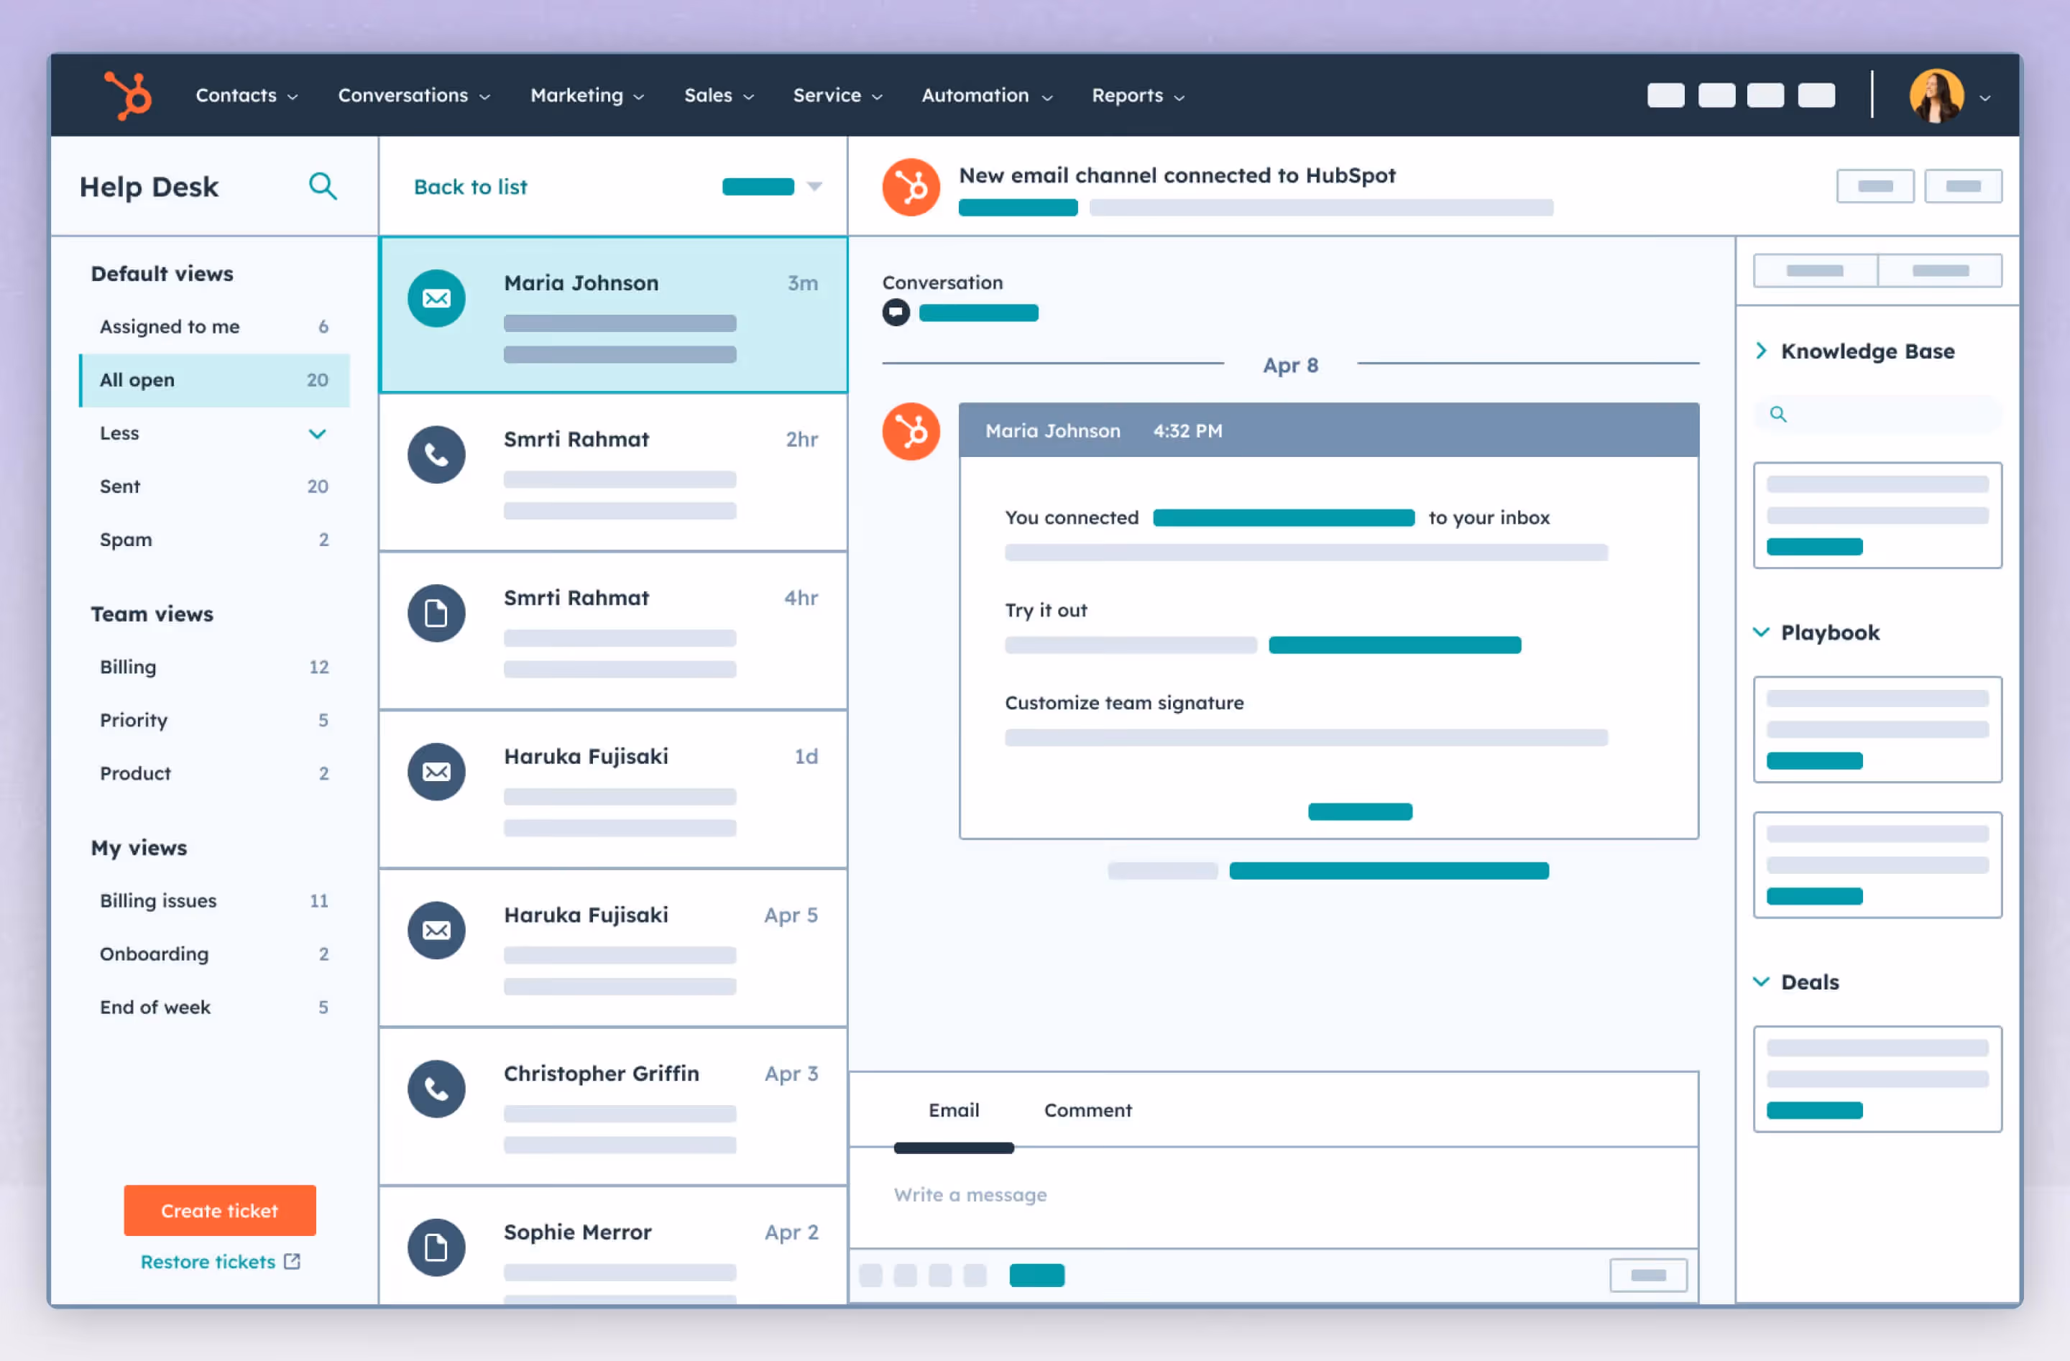This screenshot has height=1361, width=2070.
Task: Click phone icon on Smrti Rahmat 2hr ticket
Action: 436,455
